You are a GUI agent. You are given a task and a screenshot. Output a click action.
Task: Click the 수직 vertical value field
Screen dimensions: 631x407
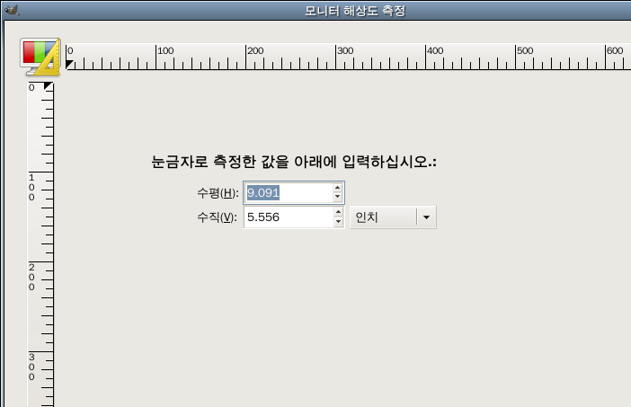(x=288, y=217)
